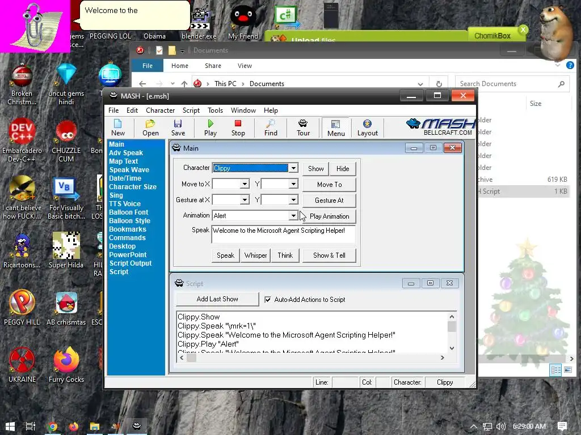This screenshot has height=435, width=581.
Task: Click the Tour toolbar icon
Action: (303, 127)
